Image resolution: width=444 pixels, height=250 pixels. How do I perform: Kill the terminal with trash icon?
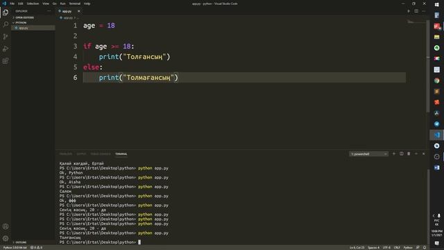[409, 154]
